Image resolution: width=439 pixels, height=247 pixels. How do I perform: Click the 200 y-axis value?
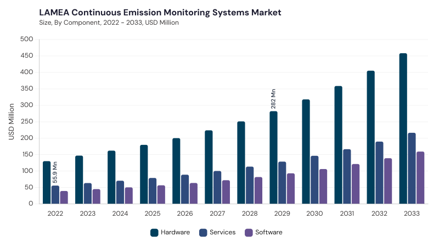coord(26,138)
